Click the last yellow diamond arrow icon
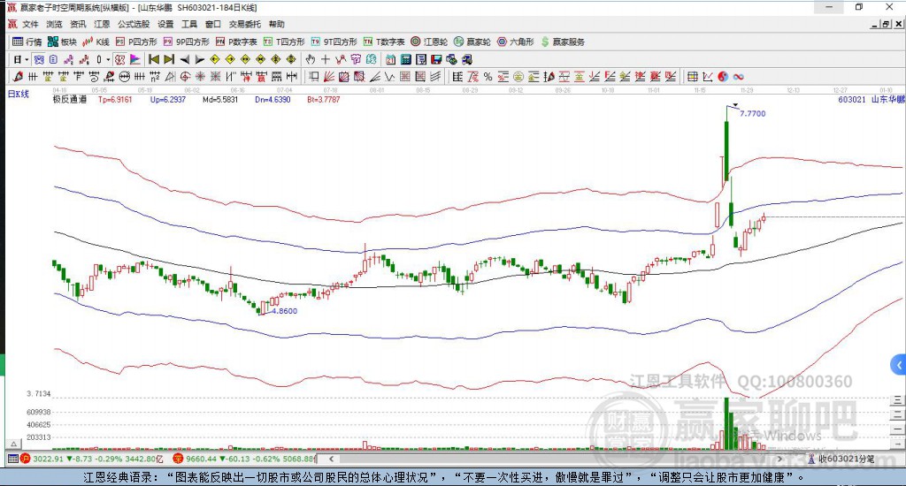Screen dimensions: 906x486 tap(291, 59)
